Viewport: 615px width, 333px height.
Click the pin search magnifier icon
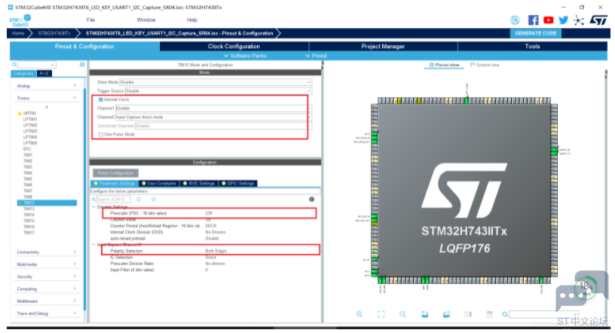pyautogui.click(x=505, y=315)
